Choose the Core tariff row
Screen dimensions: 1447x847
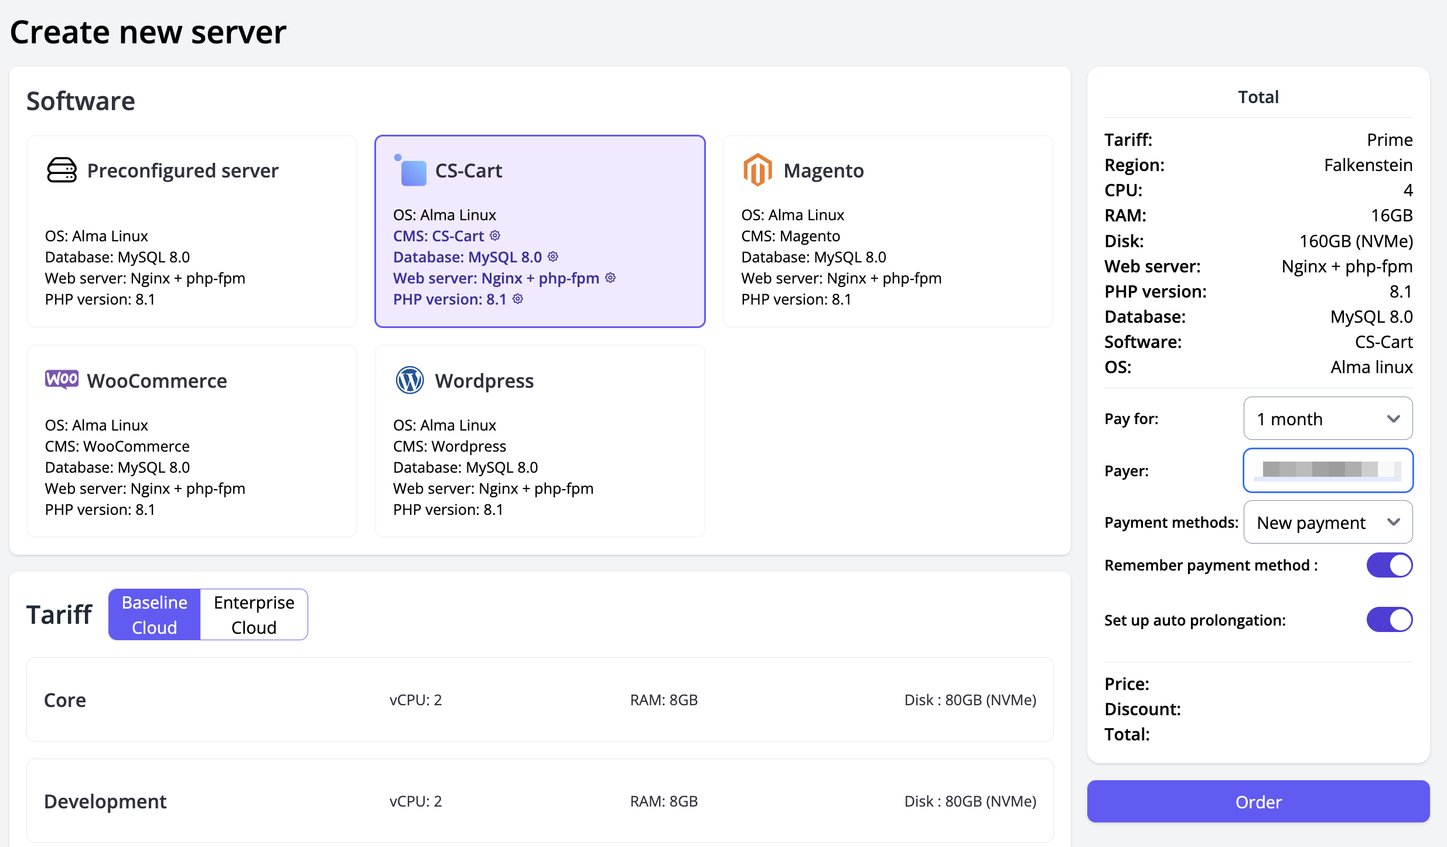(x=540, y=699)
